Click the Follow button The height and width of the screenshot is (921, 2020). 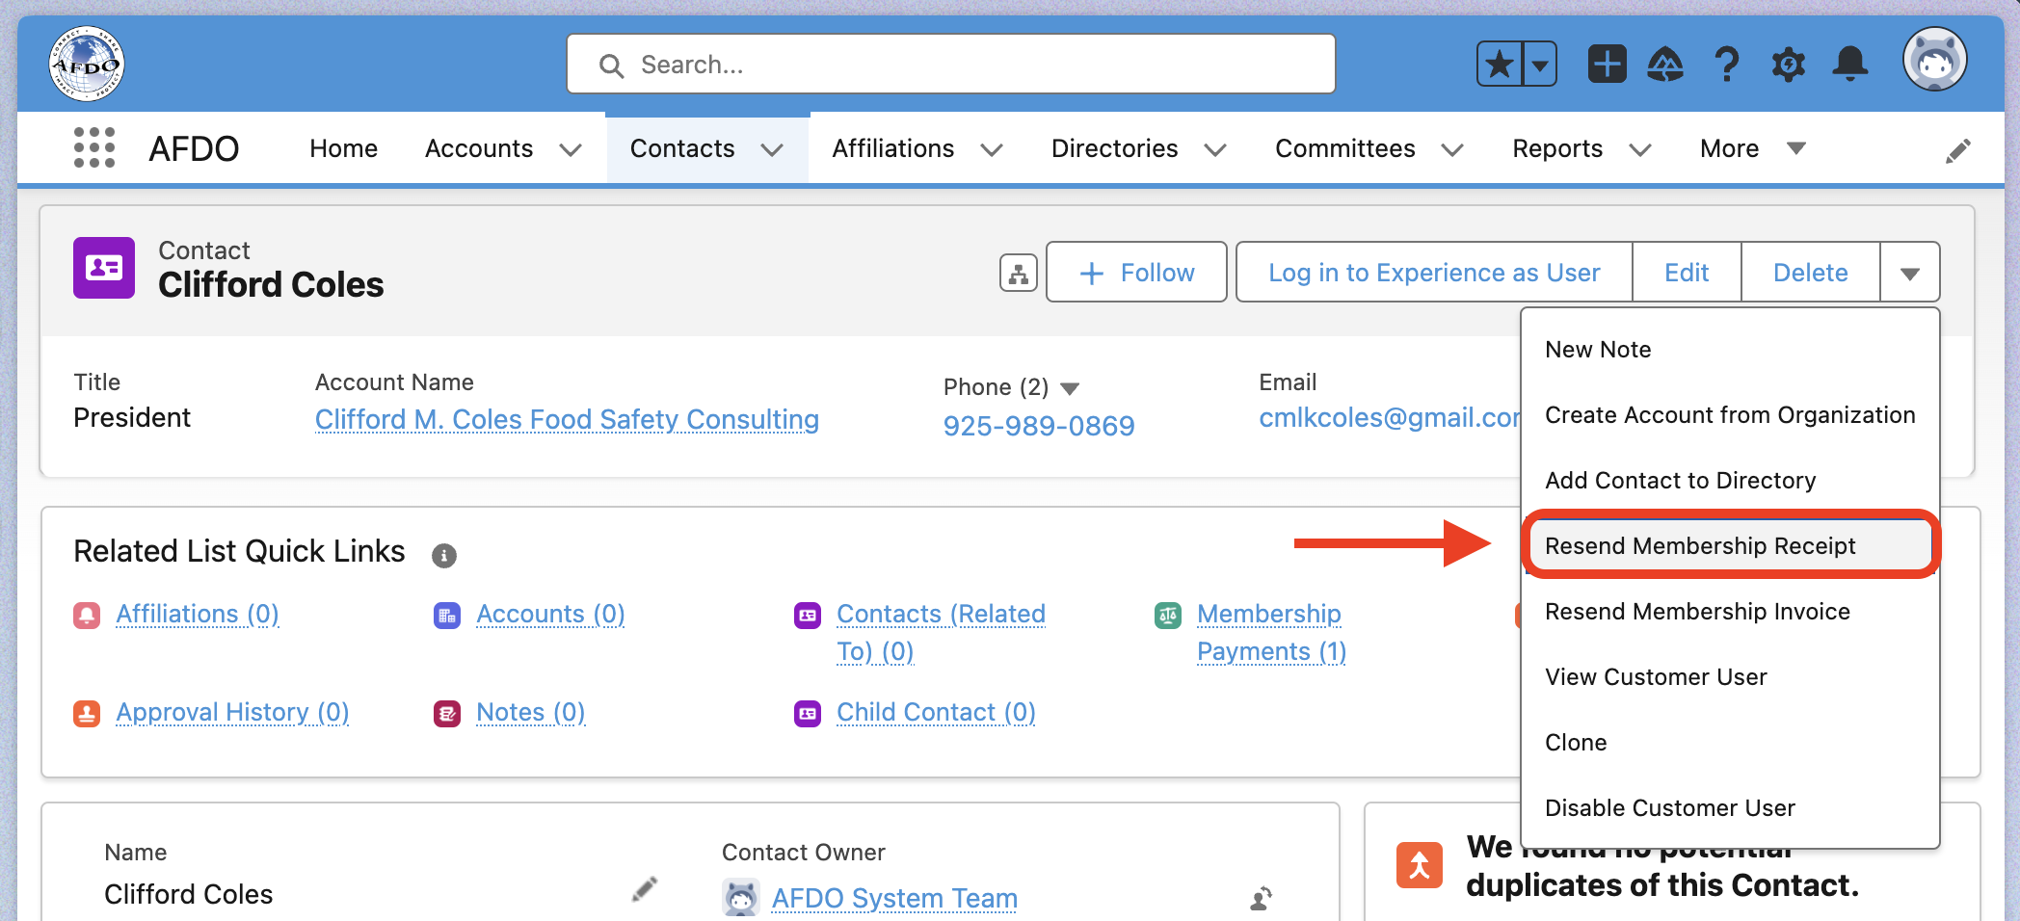tap(1136, 273)
